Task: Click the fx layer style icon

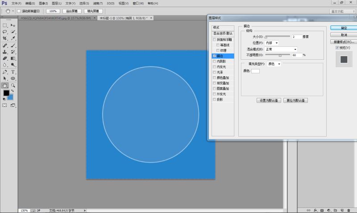Action: (315, 210)
